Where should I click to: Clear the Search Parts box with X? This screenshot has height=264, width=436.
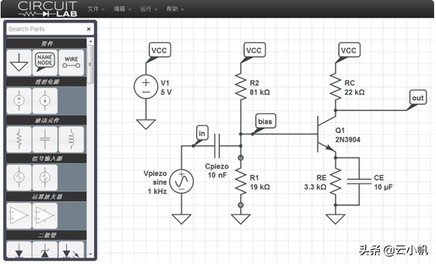point(89,29)
